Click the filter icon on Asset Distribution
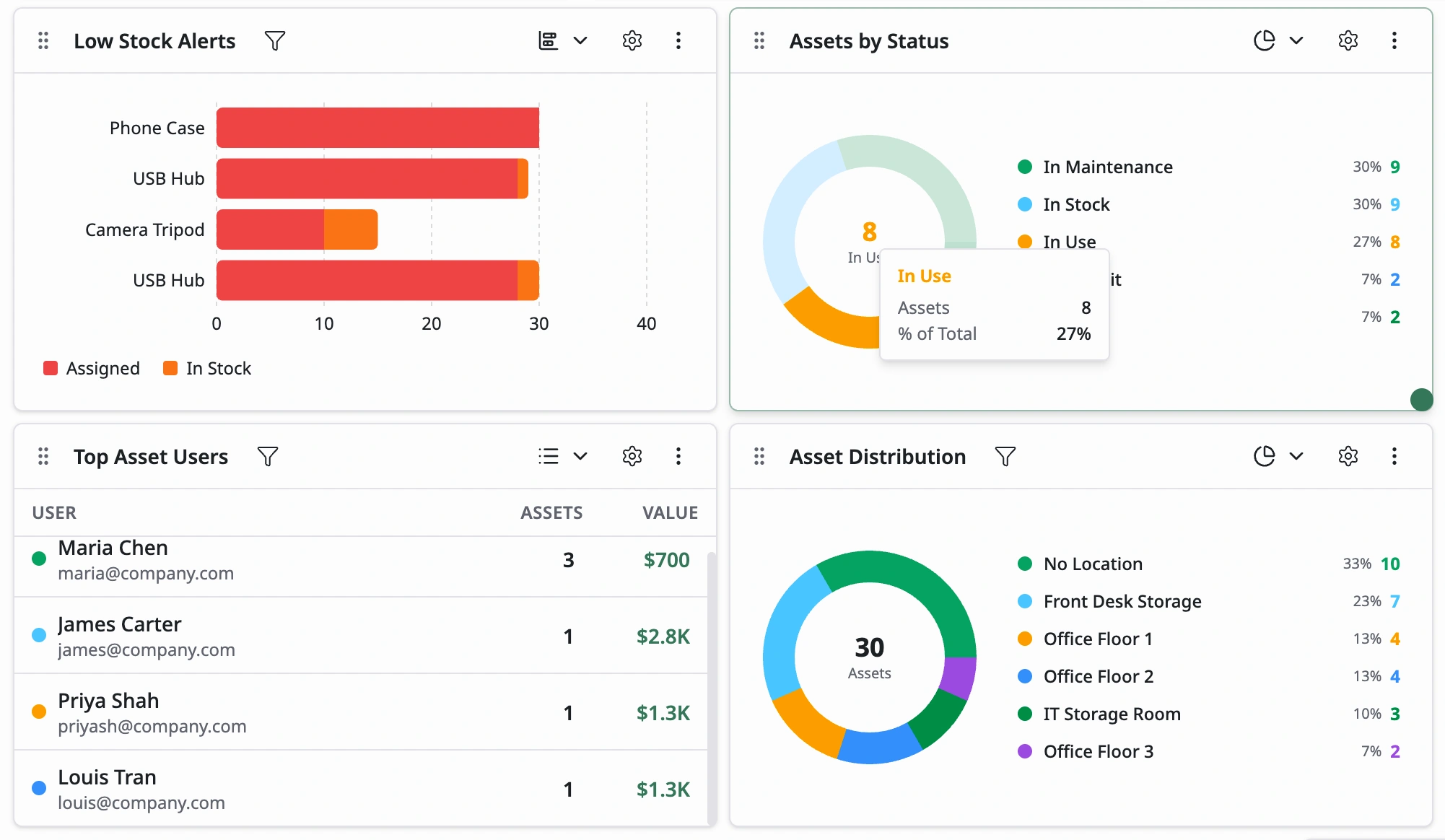This screenshot has height=840, width=1445. (1005, 457)
